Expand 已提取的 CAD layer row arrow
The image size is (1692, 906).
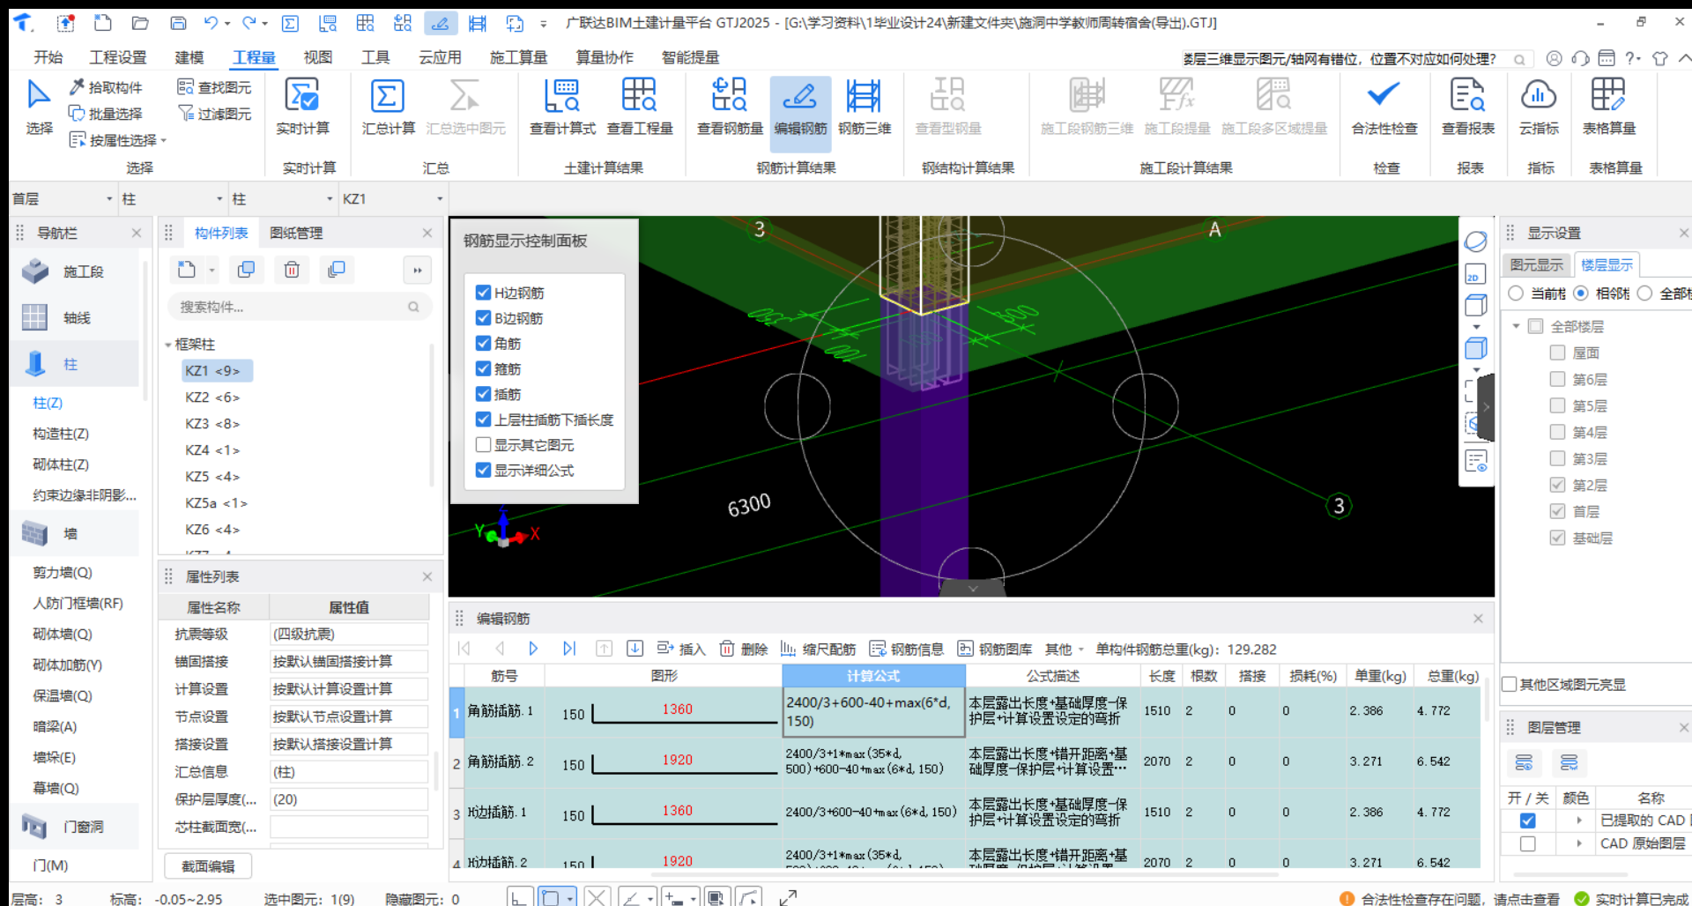click(x=1579, y=821)
